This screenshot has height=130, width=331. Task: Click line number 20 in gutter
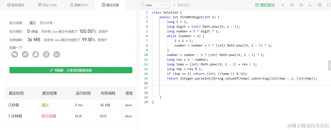pos(146,102)
